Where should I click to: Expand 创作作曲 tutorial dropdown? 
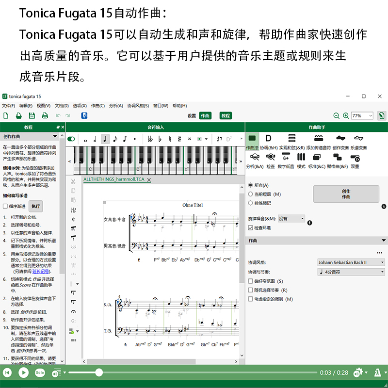click(x=55, y=136)
